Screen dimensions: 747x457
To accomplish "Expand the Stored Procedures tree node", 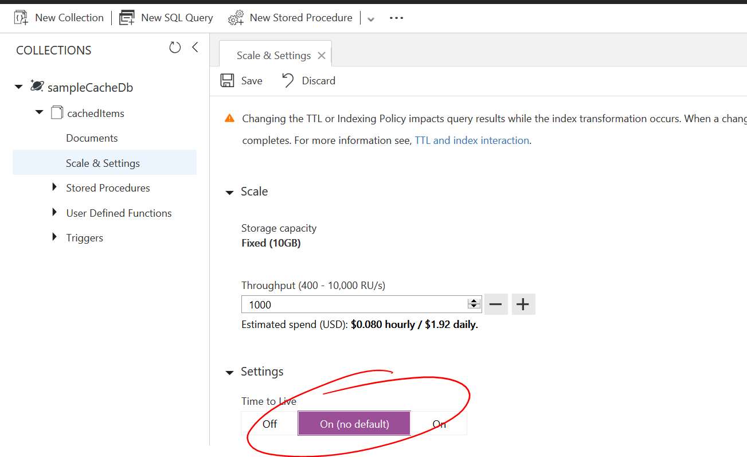I will point(54,188).
